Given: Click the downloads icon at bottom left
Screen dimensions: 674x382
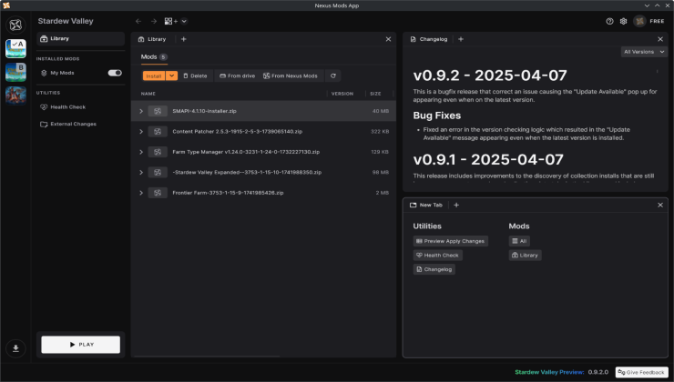Looking at the screenshot, I should pyautogui.click(x=15, y=348).
